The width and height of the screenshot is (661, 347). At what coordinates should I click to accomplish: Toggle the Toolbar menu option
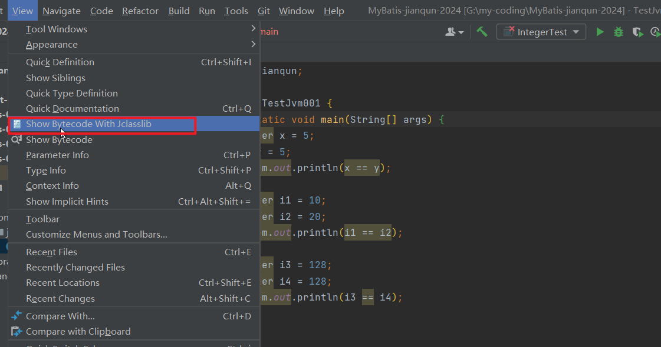click(x=134, y=219)
